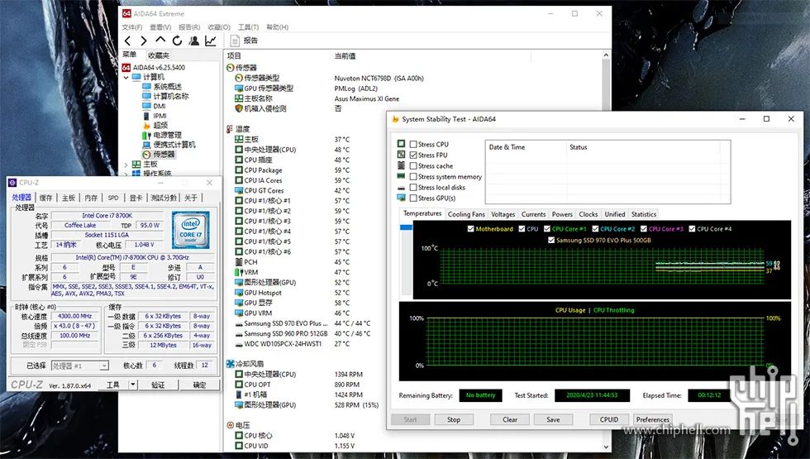Image resolution: width=810 pixels, height=459 pixels.
Task: Open the 报告(R) menu in AIDA64
Action: (189, 26)
